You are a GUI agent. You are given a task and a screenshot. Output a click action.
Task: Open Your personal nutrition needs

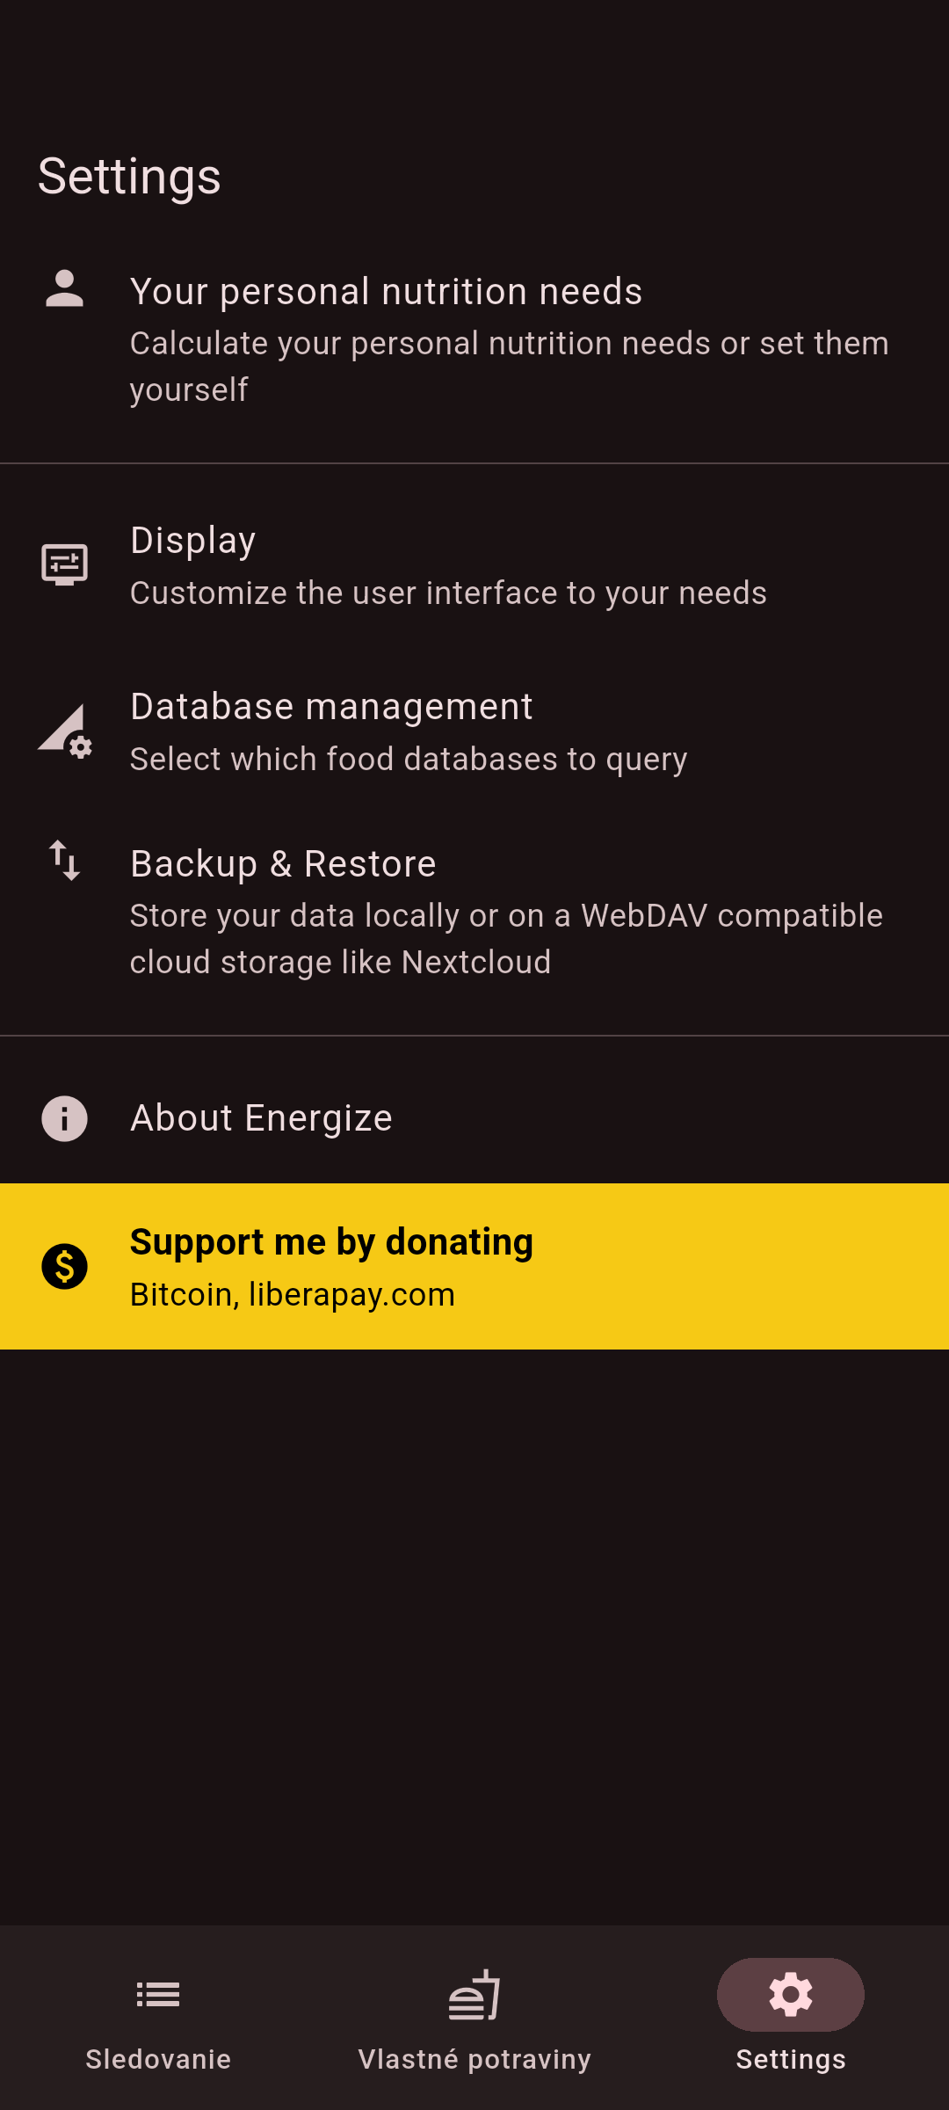click(387, 292)
